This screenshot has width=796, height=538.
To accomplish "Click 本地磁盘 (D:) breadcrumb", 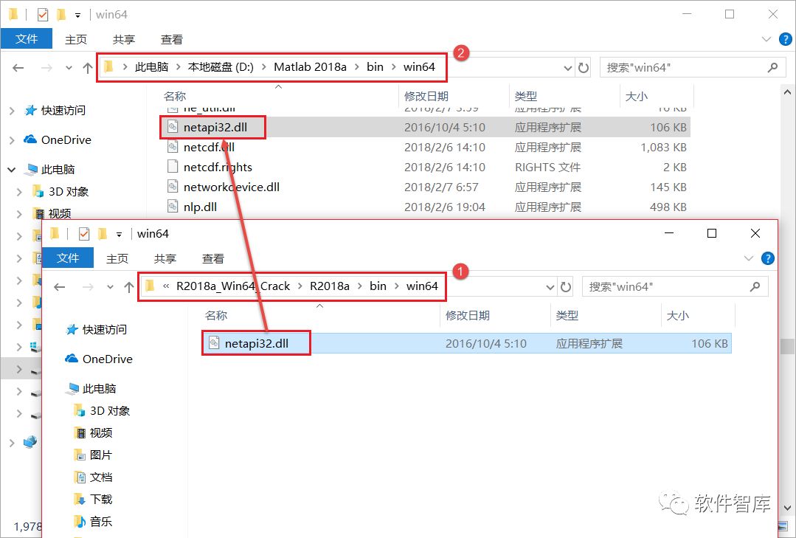I will pyautogui.click(x=221, y=67).
